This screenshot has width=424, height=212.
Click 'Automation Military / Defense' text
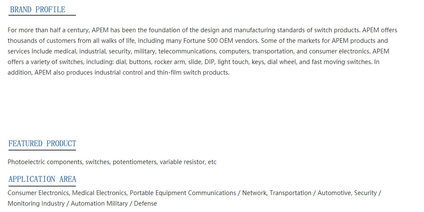114,204
